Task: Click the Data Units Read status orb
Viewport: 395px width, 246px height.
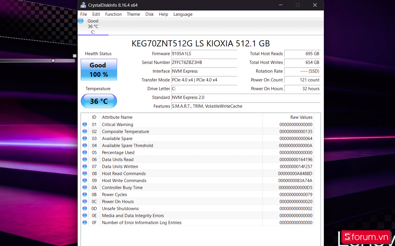Action: click(x=85, y=159)
